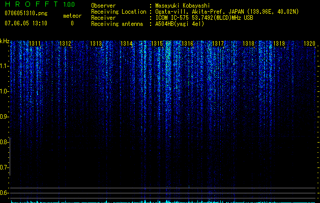The image size is (320, 203).
Task: Click the kHz axis unit label
Action: point(5,41)
